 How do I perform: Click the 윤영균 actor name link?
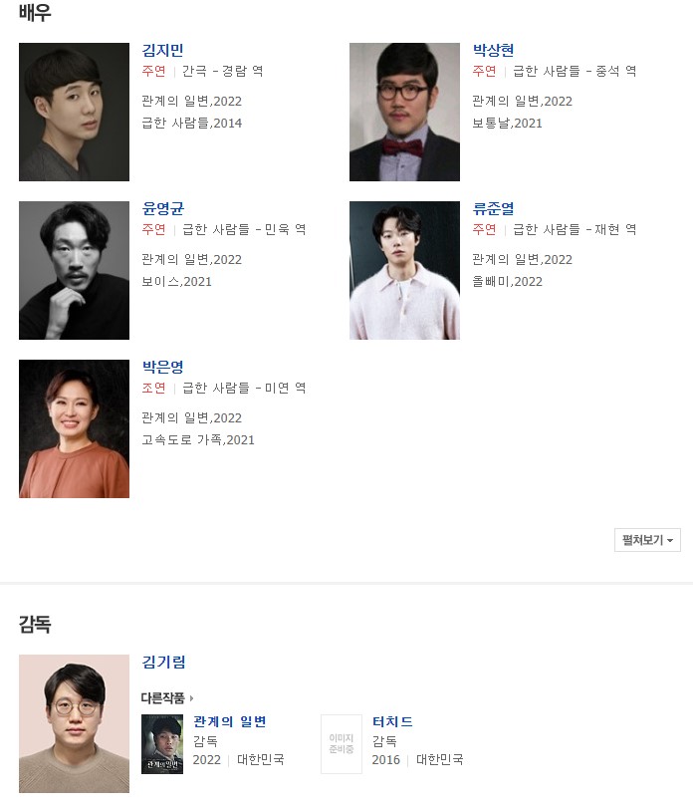point(162,208)
